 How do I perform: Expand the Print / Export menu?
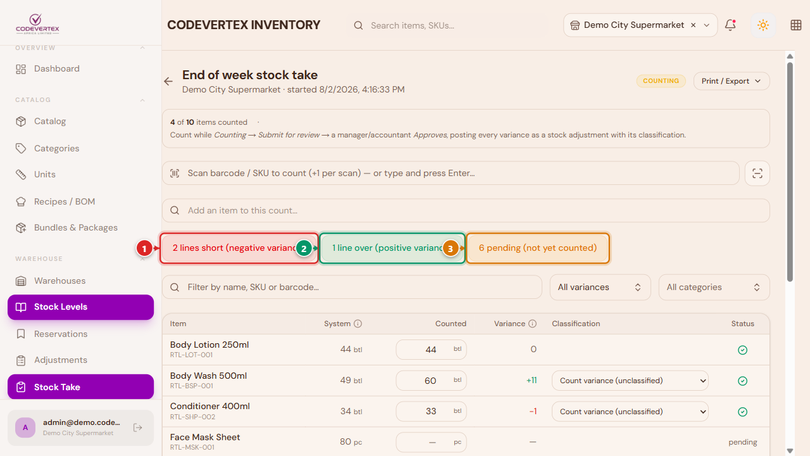(732, 81)
